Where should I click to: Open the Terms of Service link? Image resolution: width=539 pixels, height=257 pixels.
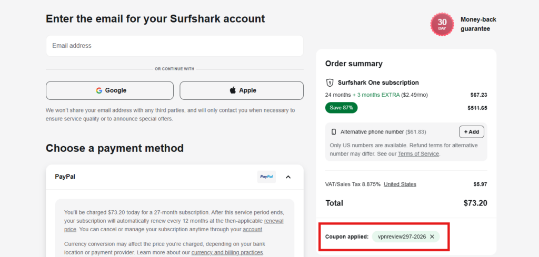coord(418,154)
